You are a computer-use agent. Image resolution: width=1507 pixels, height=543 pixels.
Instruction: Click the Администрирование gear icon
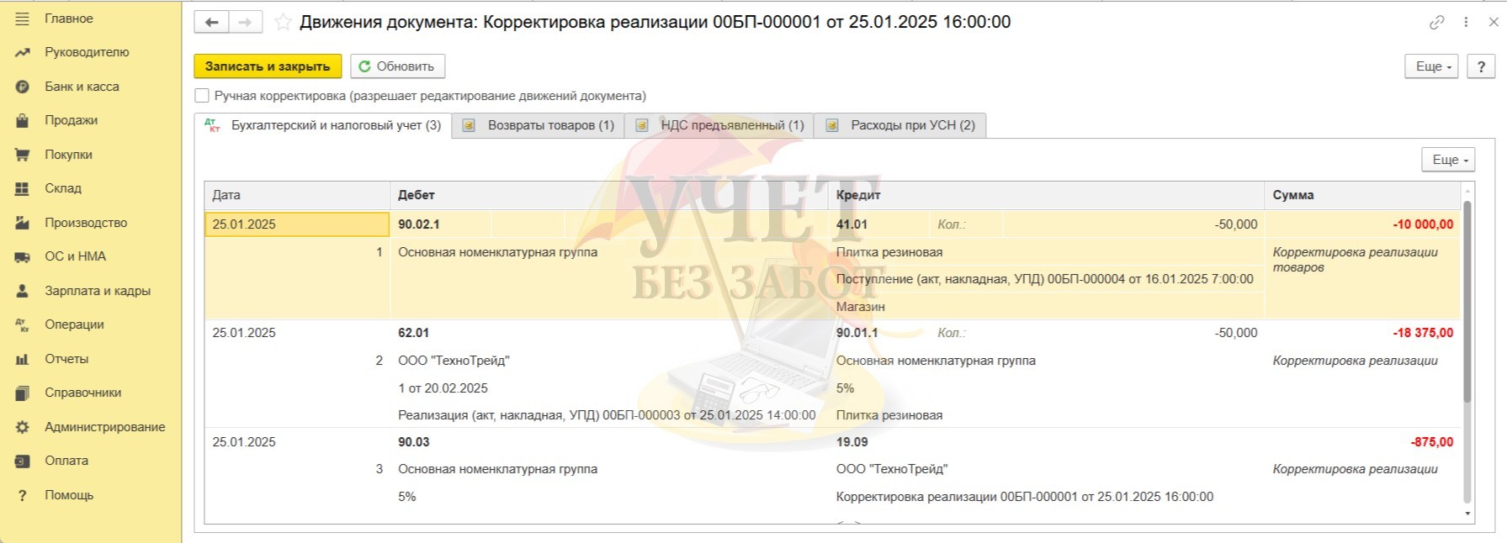point(23,427)
